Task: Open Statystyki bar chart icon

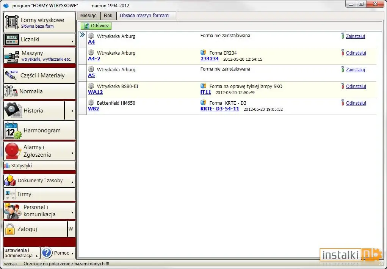Action: 7,165
